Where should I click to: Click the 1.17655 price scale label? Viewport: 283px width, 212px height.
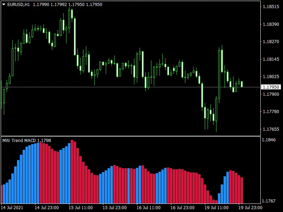pyautogui.click(x=271, y=129)
